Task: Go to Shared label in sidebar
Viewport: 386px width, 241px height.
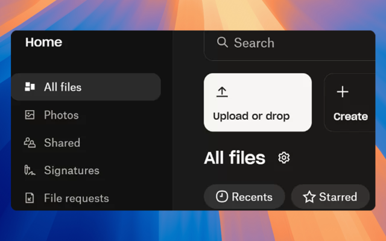Action: point(62,143)
